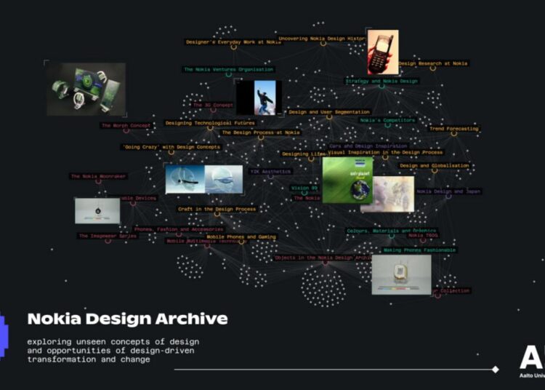Viewport: 545px width, 390px height.
Task: Click node ring under 'The 3G Concept'
Action: tap(213, 110)
